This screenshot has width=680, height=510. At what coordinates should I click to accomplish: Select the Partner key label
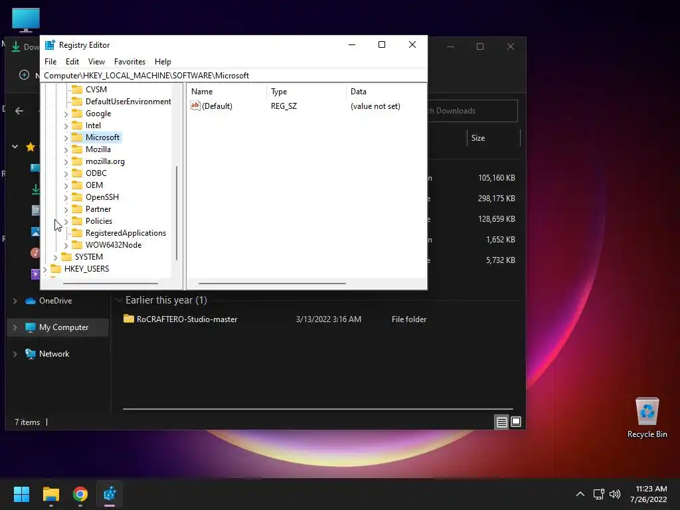98,209
